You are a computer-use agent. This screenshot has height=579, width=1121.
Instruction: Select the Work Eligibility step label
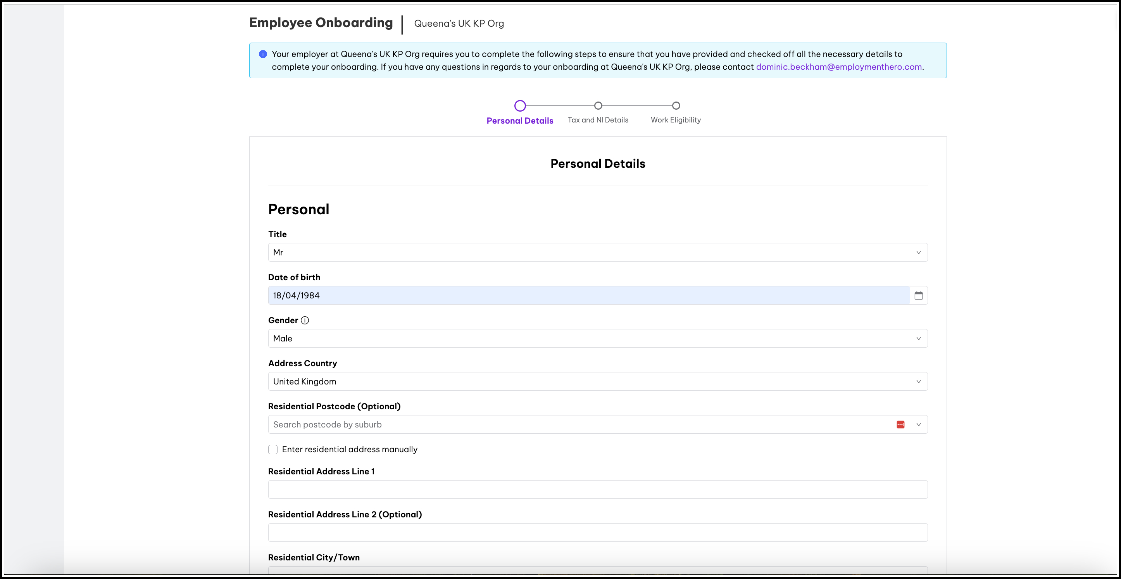click(x=675, y=120)
